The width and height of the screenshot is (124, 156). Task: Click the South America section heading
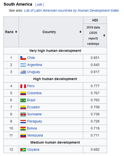(x=18, y=4)
